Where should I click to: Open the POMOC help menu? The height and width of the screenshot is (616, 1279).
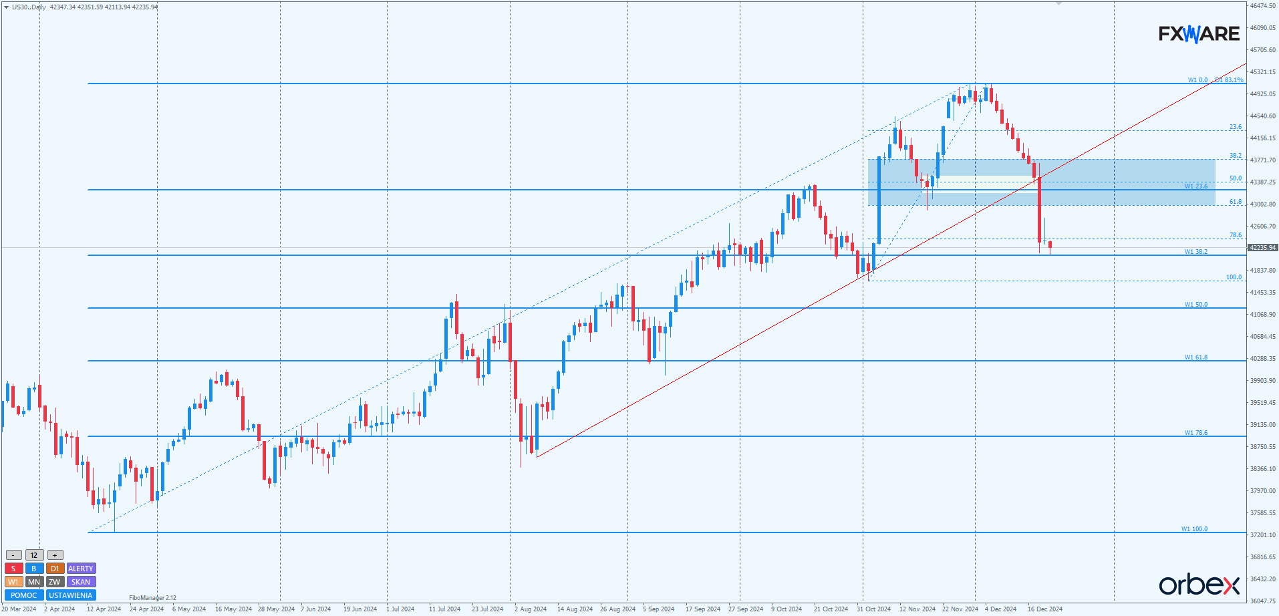pos(24,595)
